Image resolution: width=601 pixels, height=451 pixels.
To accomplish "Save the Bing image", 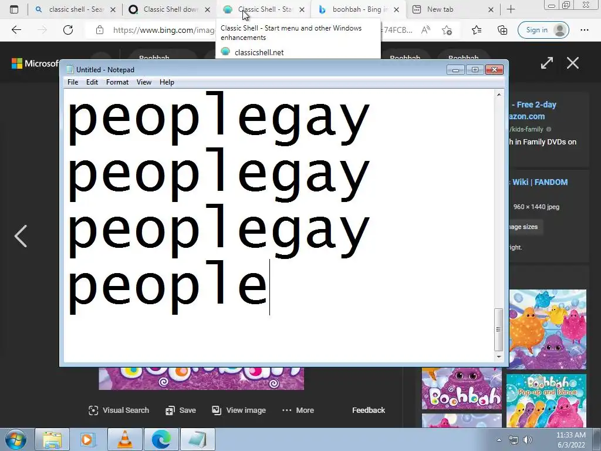I will pos(181,410).
